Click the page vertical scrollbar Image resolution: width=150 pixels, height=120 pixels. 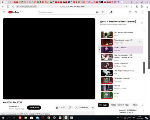149,40
